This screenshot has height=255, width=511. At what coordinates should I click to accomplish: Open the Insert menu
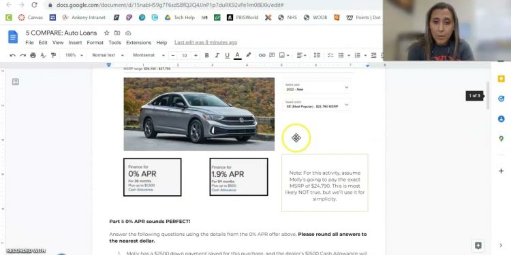[x=75, y=43]
